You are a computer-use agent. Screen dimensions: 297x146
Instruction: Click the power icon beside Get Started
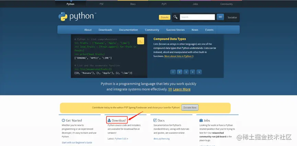pyautogui.click(x=63, y=120)
